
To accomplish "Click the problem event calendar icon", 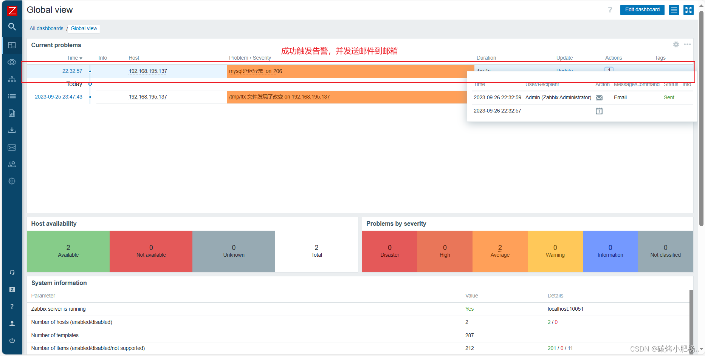I will click(599, 111).
